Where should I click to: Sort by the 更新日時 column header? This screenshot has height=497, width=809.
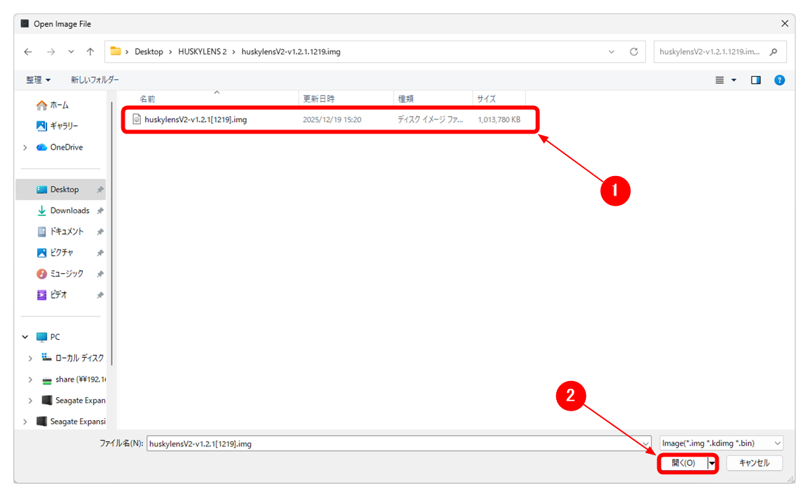(x=319, y=98)
